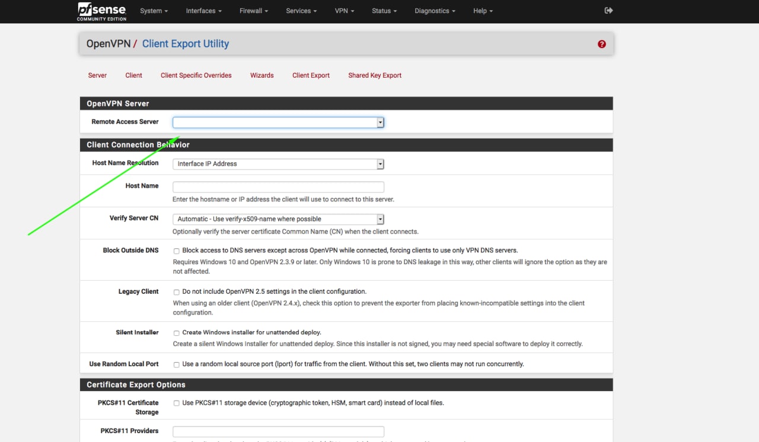Click the Client Connection Behavior section header
This screenshot has height=442, width=759.
coord(346,145)
